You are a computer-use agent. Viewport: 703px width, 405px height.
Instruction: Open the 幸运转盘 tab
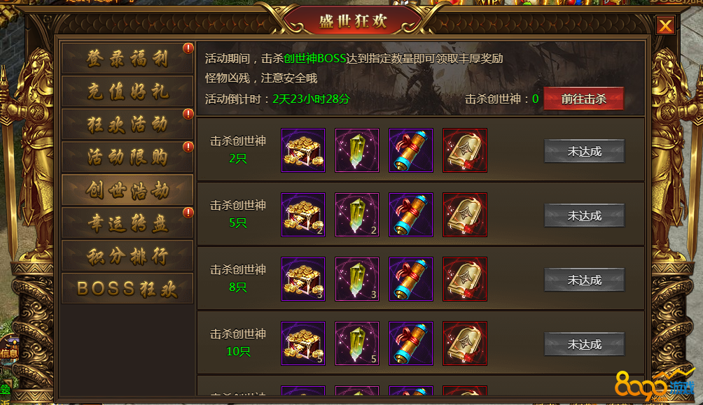tap(127, 222)
